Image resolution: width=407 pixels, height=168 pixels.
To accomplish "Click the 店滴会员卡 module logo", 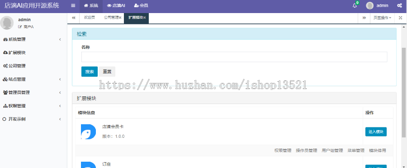I will [88, 132].
